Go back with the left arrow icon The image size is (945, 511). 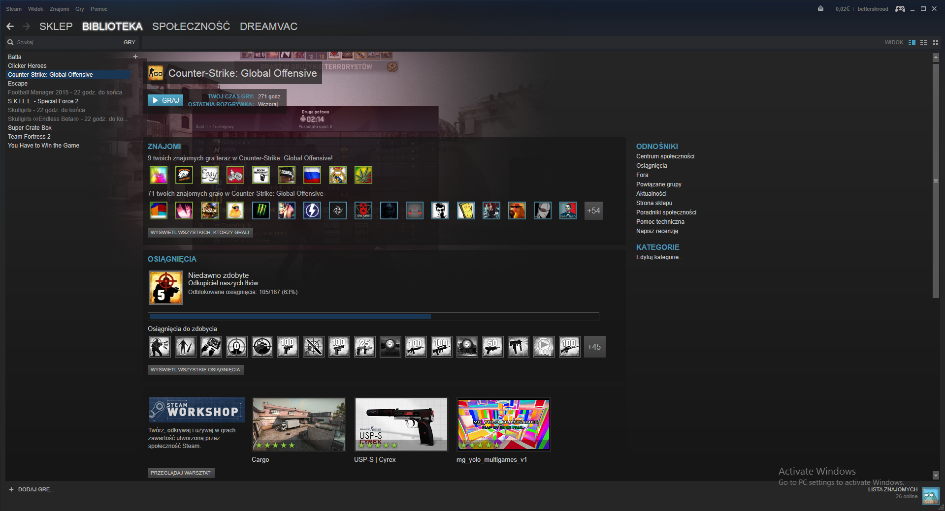point(10,27)
